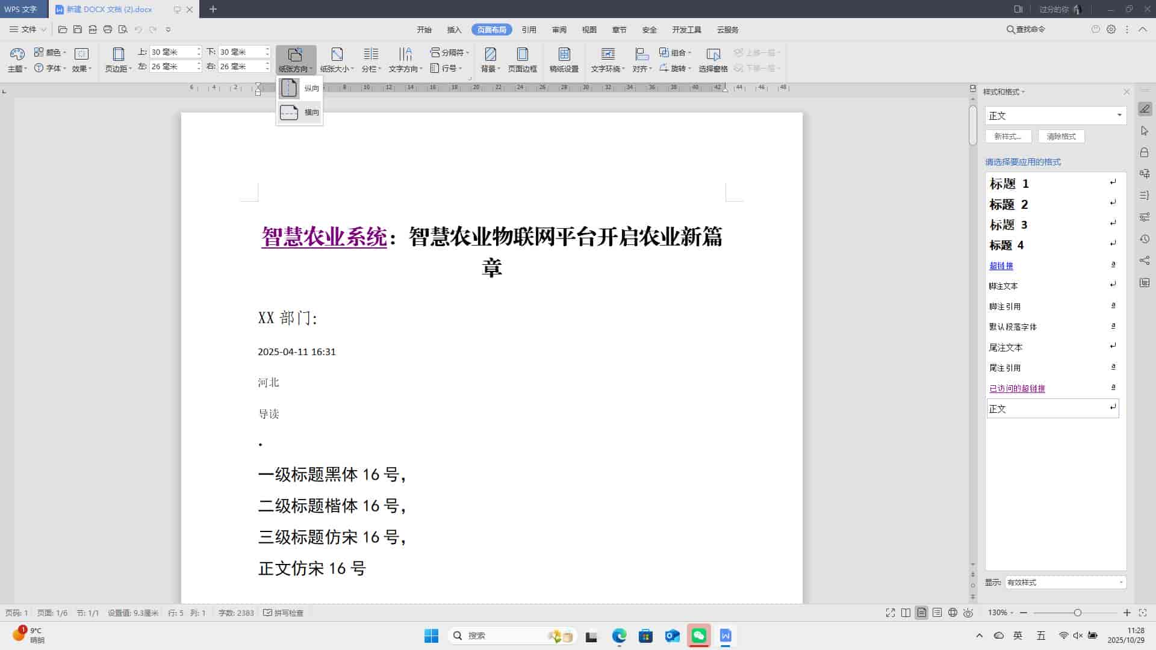1156x650 pixels.
Task: Open the 130% zoom level dropdown
Action: pyautogui.click(x=1000, y=613)
